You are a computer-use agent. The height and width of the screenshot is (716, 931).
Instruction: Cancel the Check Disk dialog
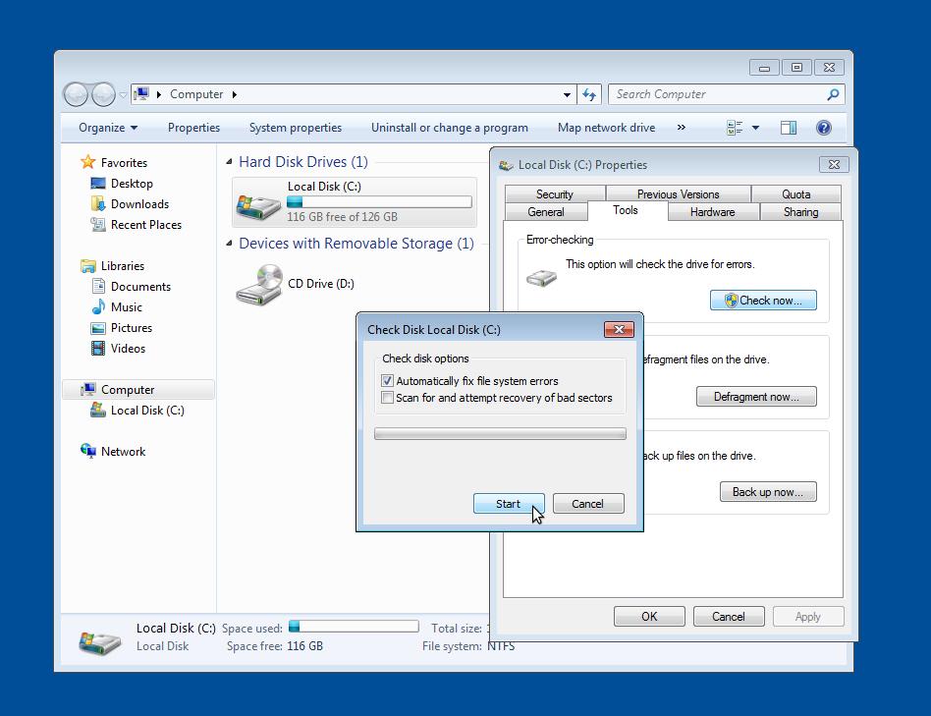click(588, 504)
